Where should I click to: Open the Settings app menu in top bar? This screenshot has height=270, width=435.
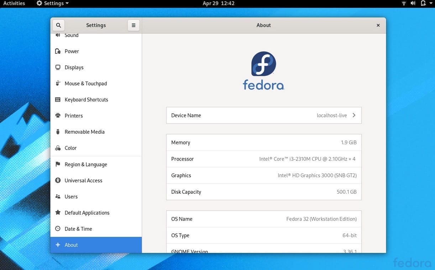coord(53,3)
